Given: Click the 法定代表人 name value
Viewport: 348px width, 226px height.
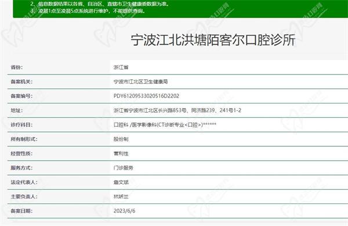Looking at the screenshot, I should click(121, 182).
